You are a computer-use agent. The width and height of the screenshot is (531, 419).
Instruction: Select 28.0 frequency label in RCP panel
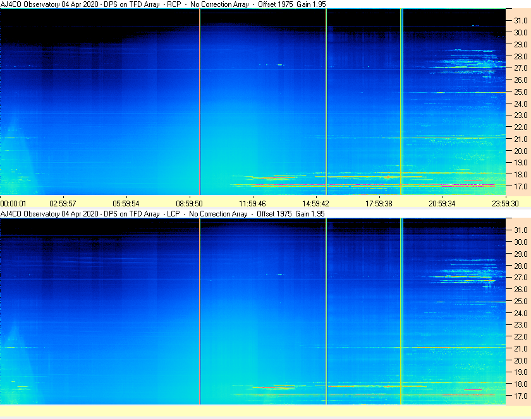pyautogui.click(x=521, y=56)
